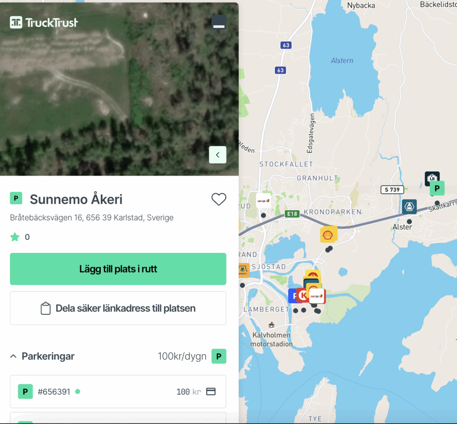Minimize the location panel with dash button
Screen dimensions: 457x424
click(x=219, y=22)
